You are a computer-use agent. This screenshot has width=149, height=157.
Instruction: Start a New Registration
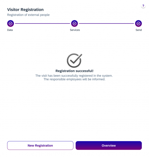(40, 145)
